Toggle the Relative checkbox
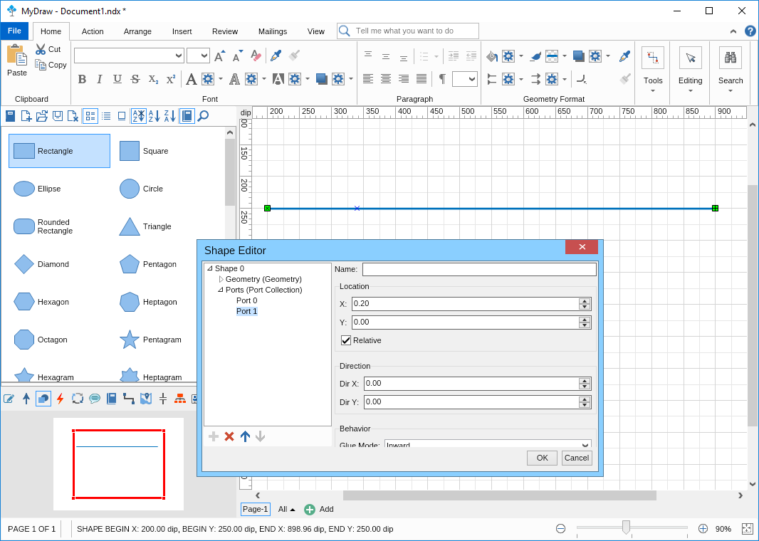Viewport: 759px width, 541px height. click(x=345, y=340)
